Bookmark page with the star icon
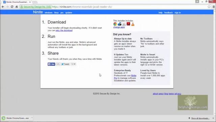 tap(209, 7)
